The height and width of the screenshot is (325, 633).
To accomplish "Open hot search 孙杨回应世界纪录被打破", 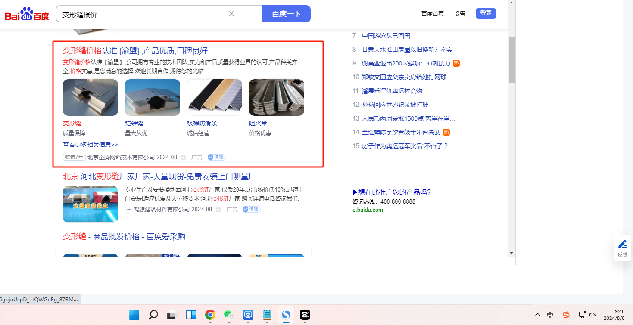I will 395,105.
